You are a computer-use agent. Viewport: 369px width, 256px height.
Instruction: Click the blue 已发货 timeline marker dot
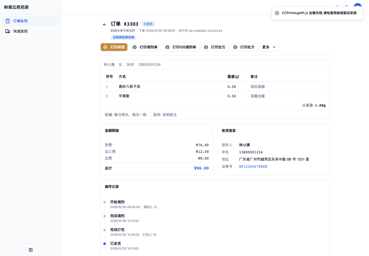(105, 244)
